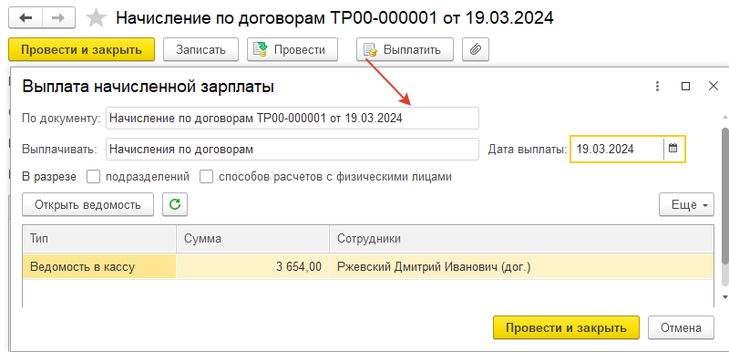Click scrollbar down arrow

(724, 296)
